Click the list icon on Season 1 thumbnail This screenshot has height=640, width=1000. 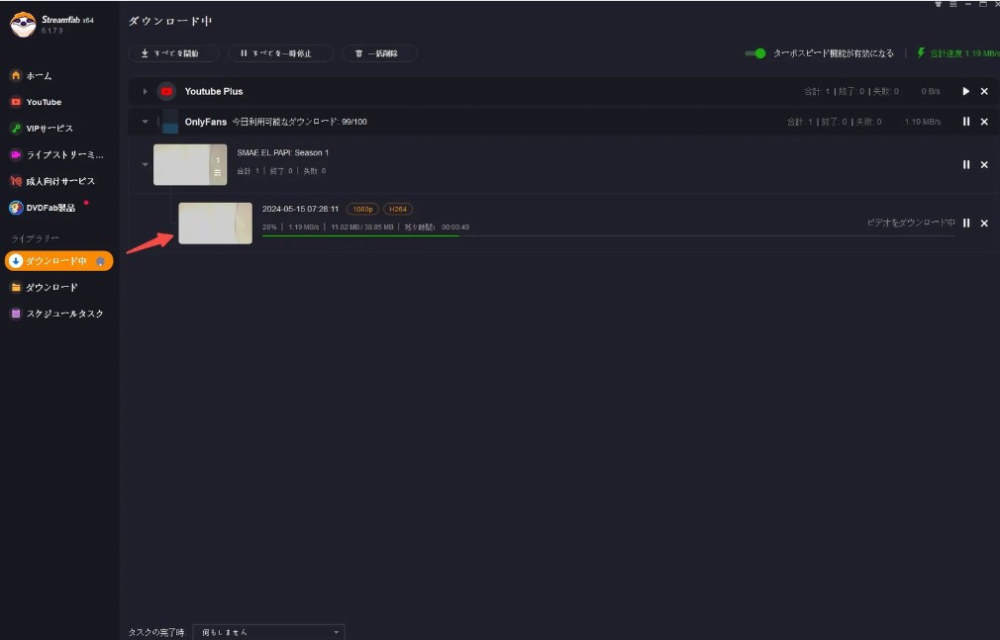[218, 173]
